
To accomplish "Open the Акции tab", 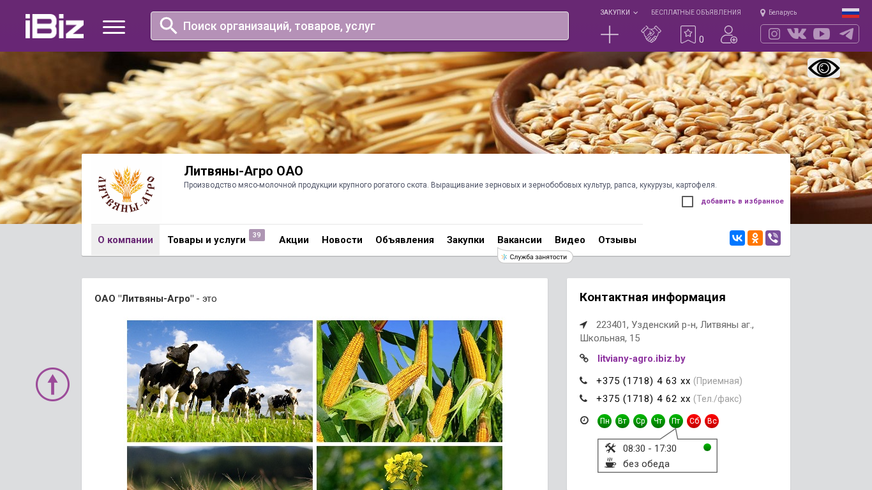I will click(294, 240).
